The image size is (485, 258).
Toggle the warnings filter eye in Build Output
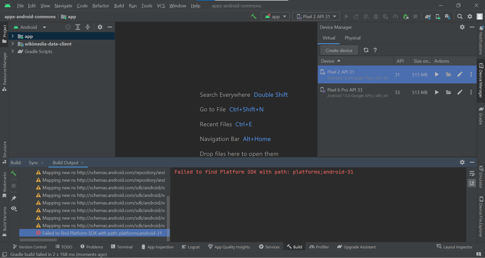pyautogui.click(x=14, y=209)
